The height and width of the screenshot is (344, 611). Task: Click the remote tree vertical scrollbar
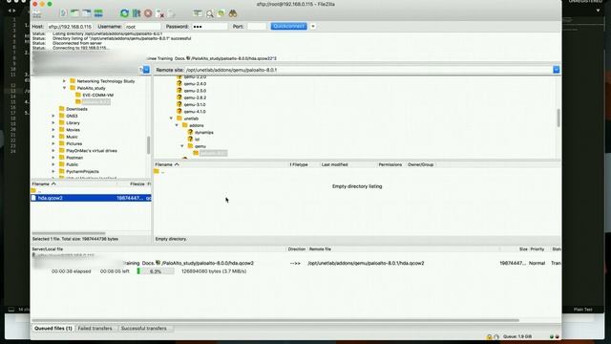coord(558,118)
